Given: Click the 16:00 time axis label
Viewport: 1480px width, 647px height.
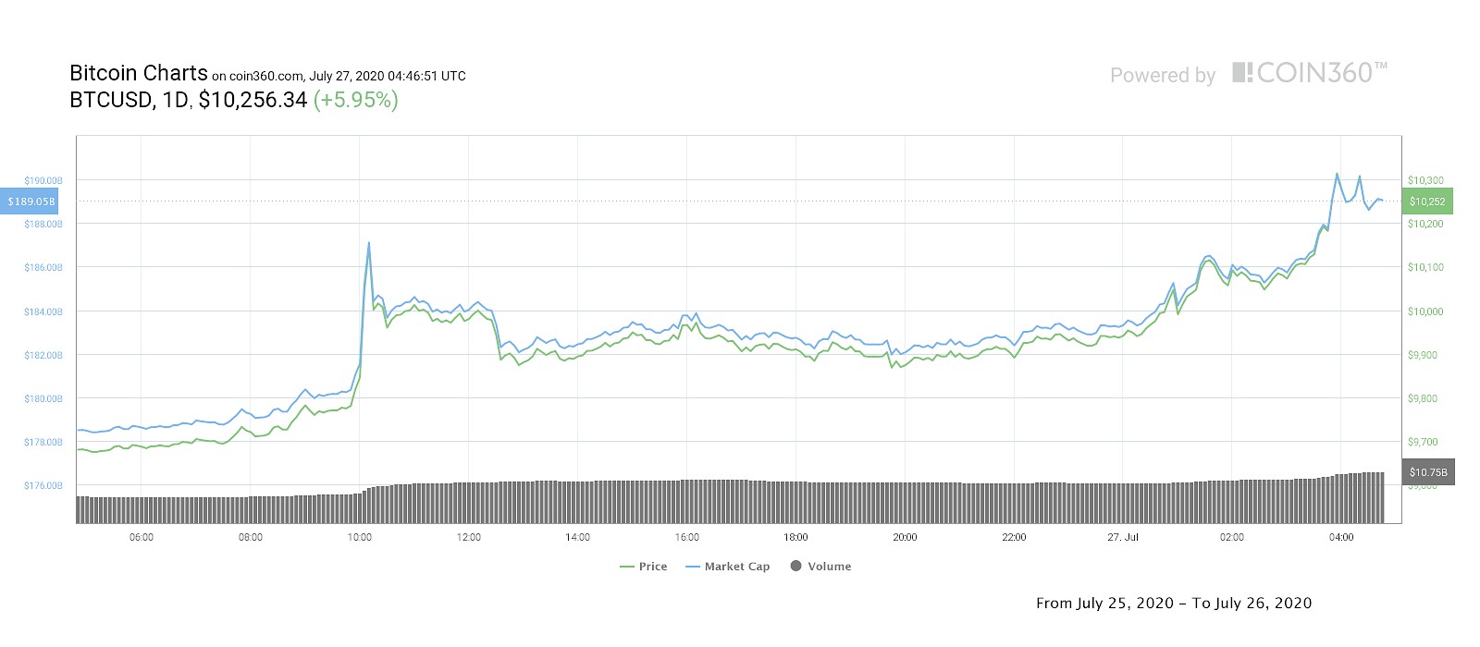Looking at the screenshot, I should (687, 537).
